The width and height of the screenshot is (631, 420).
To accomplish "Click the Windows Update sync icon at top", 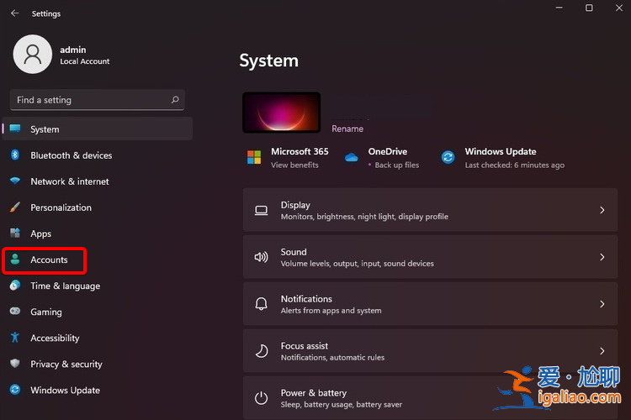I will point(448,157).
